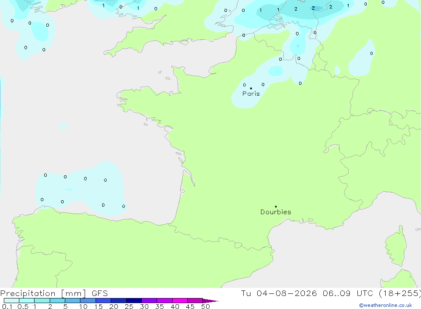This screenshot has width=421, height=309.
Task: Pick the 2–5 mm legend swatch
Action: (57, 301)
